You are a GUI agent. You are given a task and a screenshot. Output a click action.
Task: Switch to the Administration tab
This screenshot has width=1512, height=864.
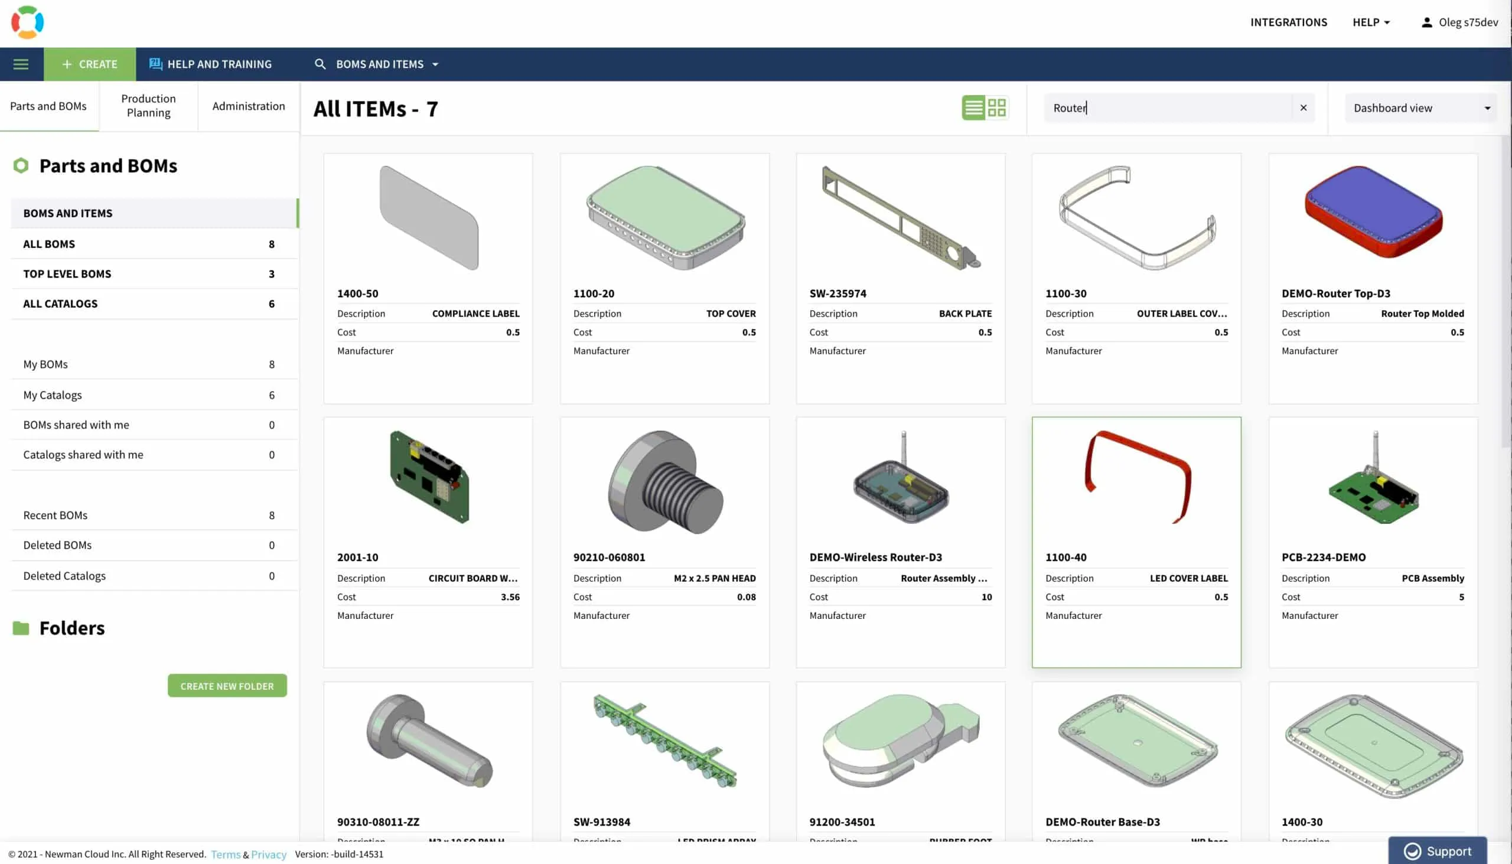(248, 106)
